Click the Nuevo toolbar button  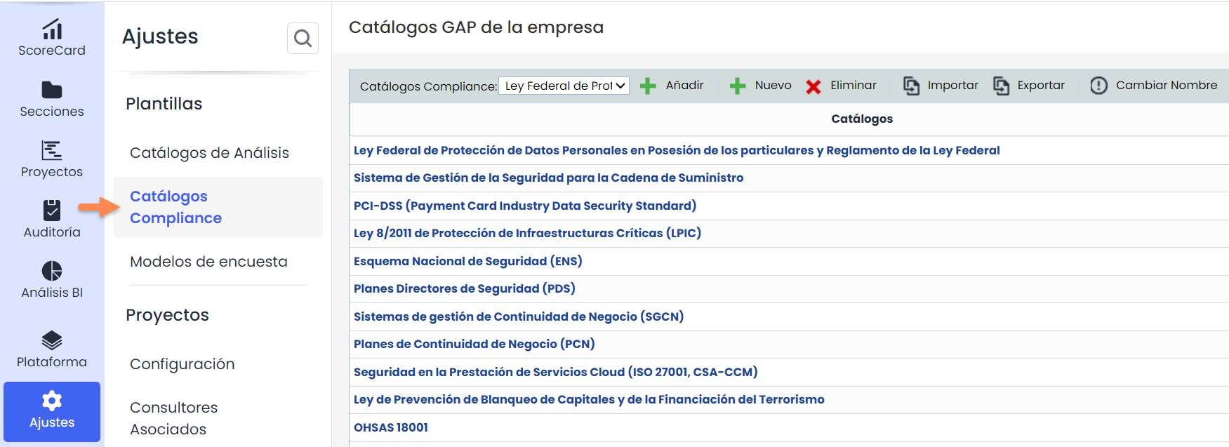pos(761,86)
